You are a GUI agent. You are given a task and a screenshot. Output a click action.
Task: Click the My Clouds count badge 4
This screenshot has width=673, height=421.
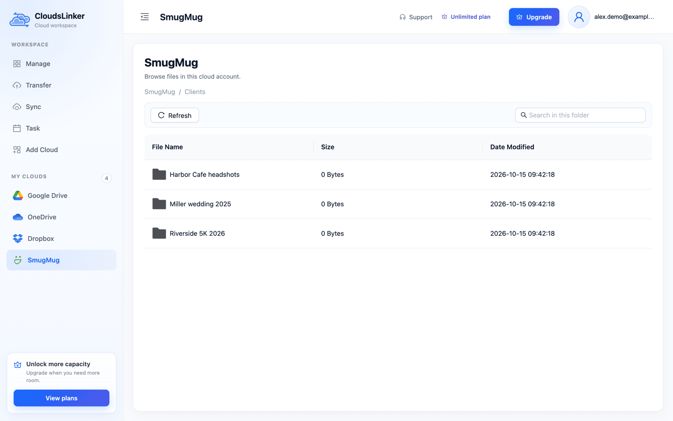106,178
